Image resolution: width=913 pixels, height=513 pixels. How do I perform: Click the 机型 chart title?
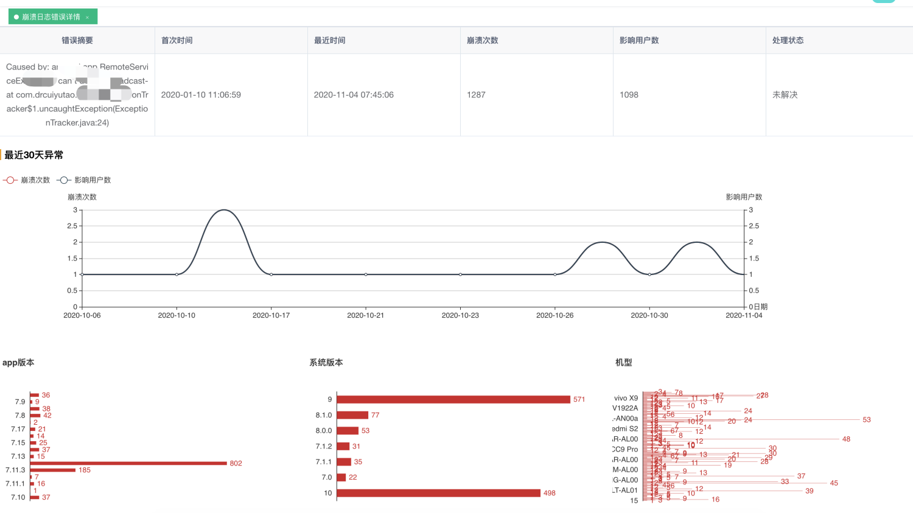click(624, 363)
